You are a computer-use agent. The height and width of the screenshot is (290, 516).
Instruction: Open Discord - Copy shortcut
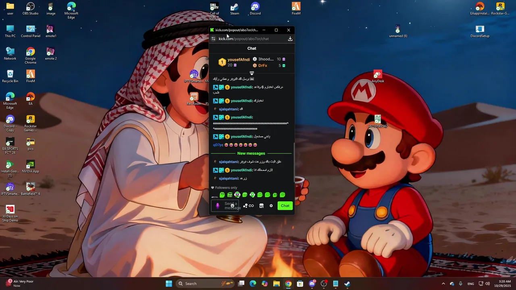[x=10, y=124]
